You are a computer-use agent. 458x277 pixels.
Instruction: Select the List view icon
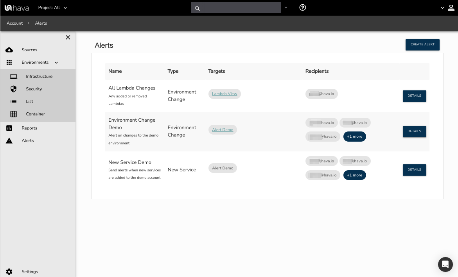coord(14,102)
